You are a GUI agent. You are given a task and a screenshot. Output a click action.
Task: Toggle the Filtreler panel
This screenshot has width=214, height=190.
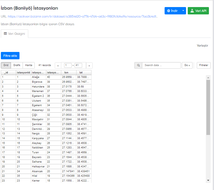tap(204, 65)
